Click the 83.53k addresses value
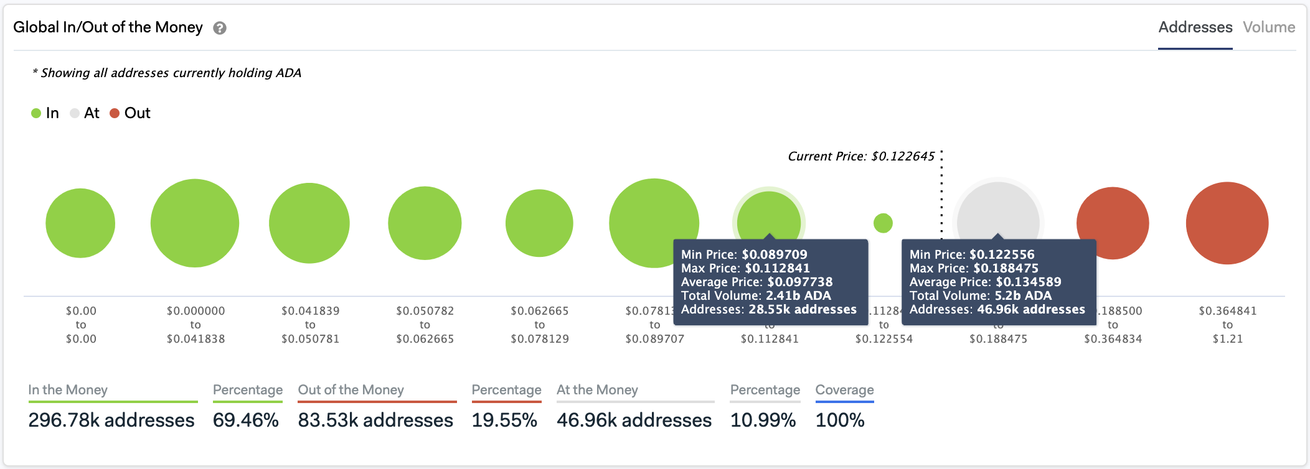 375,420
